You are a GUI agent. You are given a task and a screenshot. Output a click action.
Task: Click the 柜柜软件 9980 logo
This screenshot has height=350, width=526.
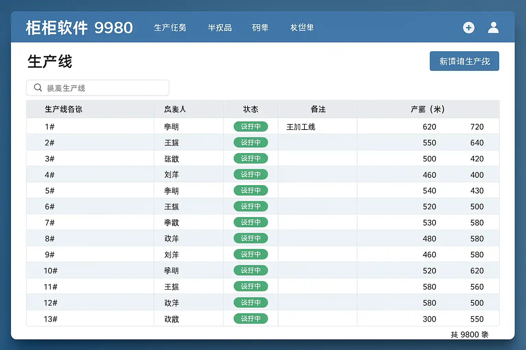[79, 28]
